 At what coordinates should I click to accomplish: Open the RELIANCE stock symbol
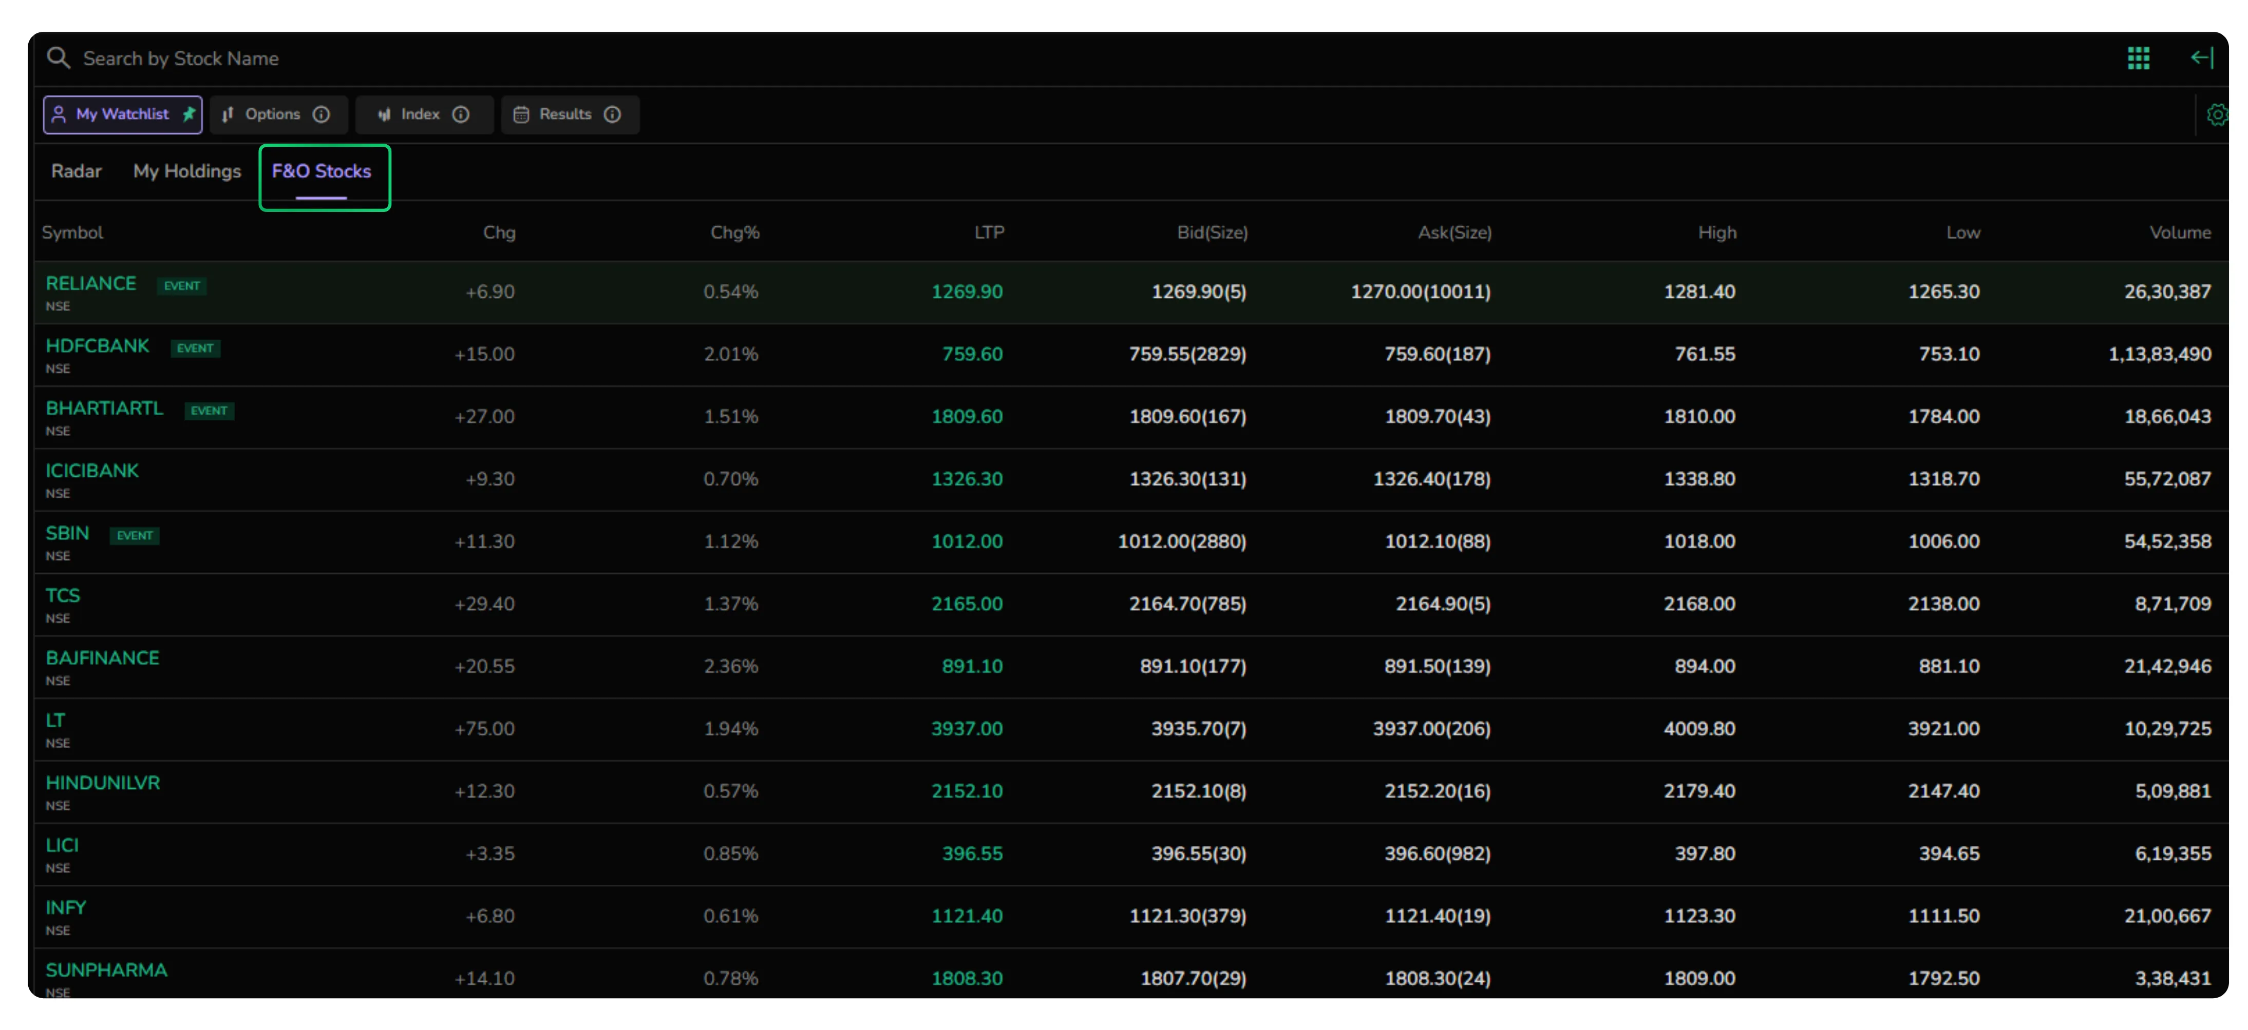point(91,283)
